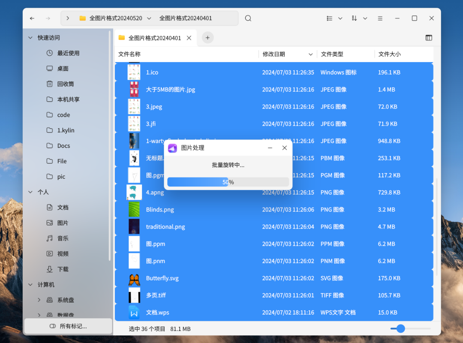The width and height of the screenshot is (463, 343).
Task: Expand the 系统盘 tree node
Action: [39, 300]
